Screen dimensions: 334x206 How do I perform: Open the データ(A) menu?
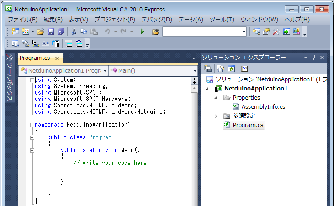pyautogui.click(x=191, y=20)
